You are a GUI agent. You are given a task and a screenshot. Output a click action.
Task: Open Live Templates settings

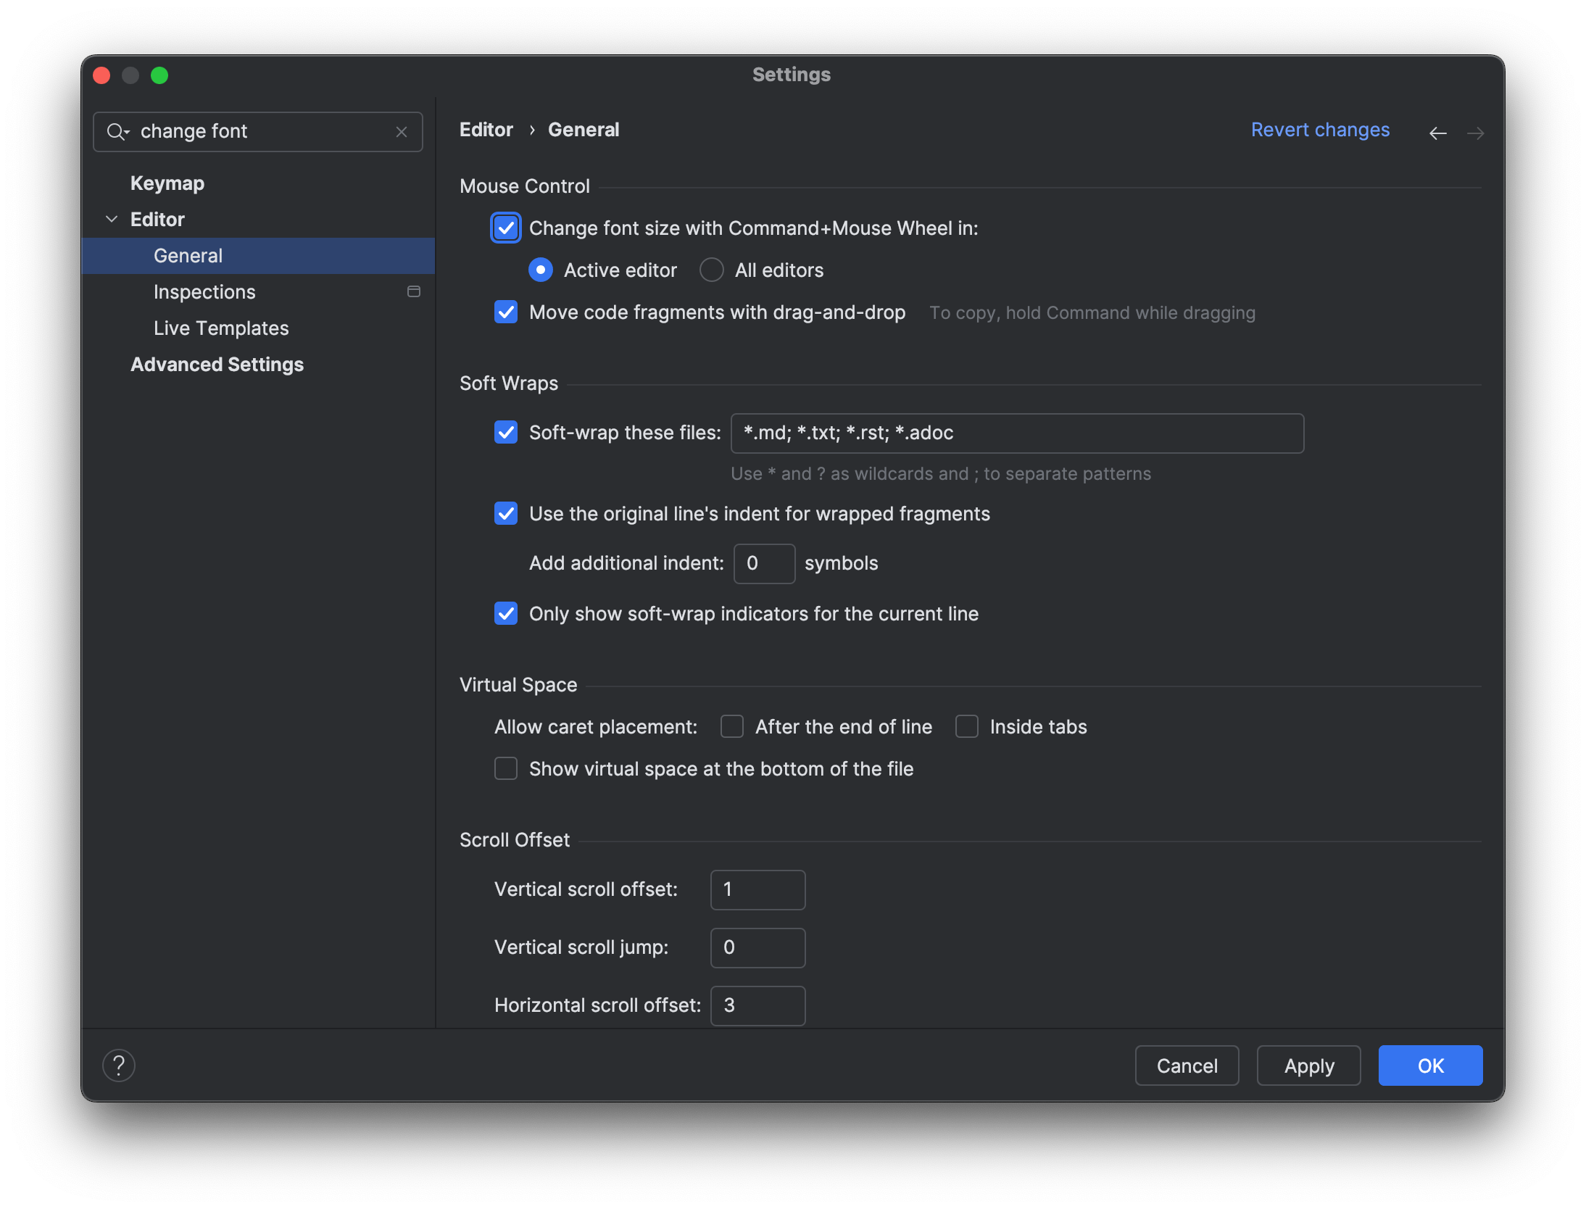[221, 328]
